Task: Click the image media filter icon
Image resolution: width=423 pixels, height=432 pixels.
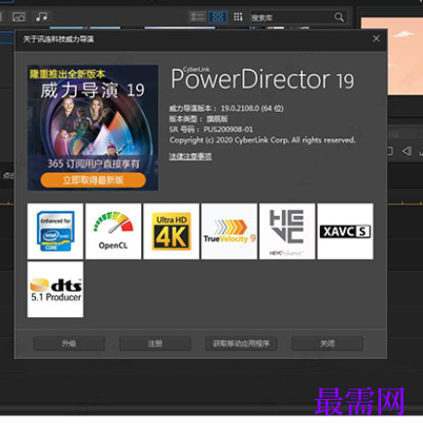Action: pyautogui.click(x=18, y=17)
